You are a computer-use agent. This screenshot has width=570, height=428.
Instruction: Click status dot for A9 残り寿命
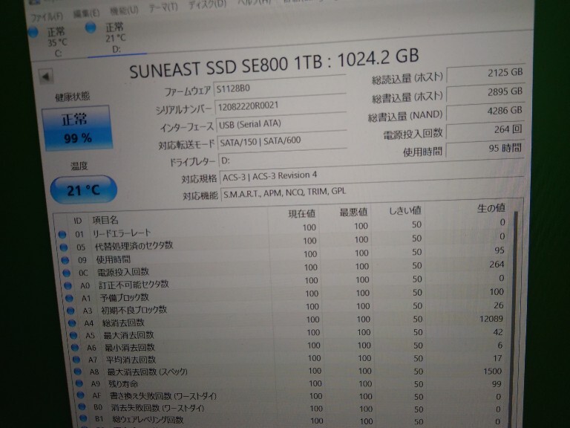79,383
